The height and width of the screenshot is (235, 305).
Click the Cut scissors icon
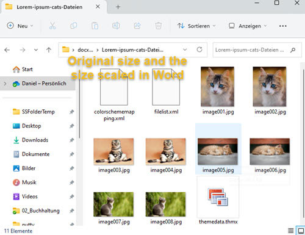pyautogui.click(x=52, y=26)
